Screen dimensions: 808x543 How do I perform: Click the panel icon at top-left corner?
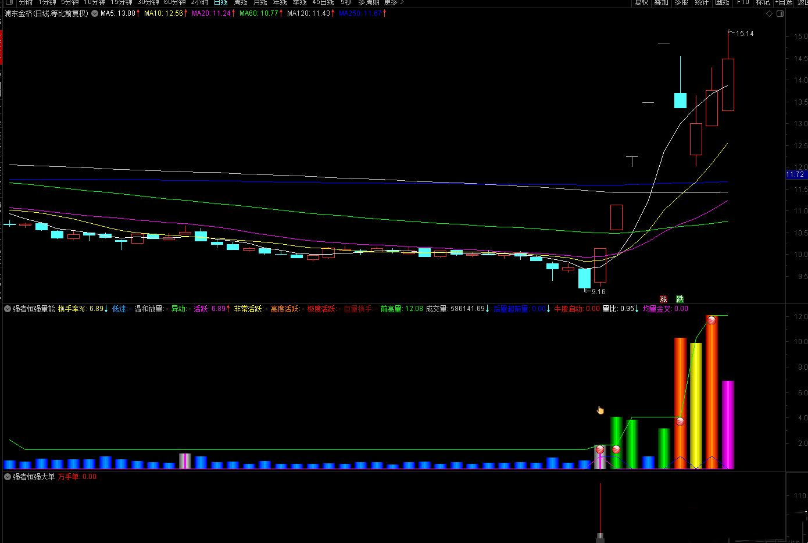(9, 2)
